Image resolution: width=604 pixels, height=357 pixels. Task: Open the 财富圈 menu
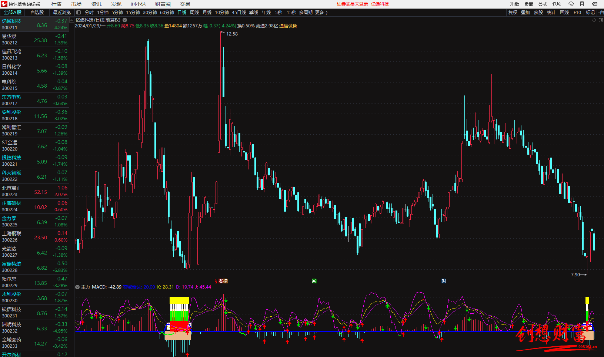(x=163, y=4)
